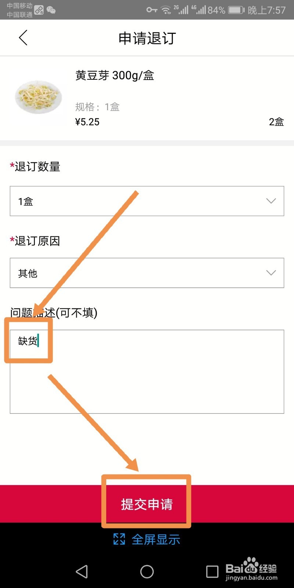This screenshot has width=294, height=588.
Task: Tap the 申请退订 page title
Action: 147,38
